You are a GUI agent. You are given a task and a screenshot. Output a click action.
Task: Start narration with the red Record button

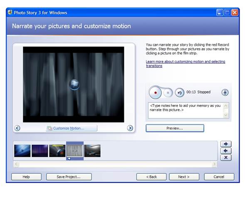point(155,93)
